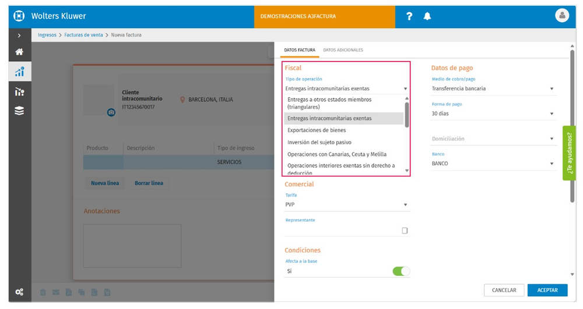Image resolution: width=583 pixels, height=309 pixels.
Task: Click the client photo placeholder thumbnail
Action: coord(99,100)
